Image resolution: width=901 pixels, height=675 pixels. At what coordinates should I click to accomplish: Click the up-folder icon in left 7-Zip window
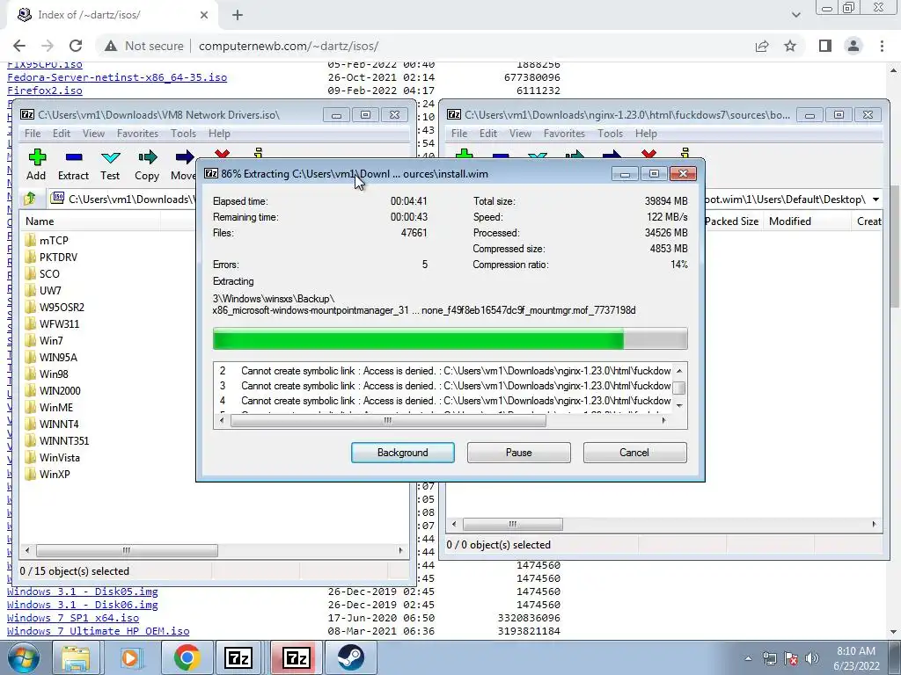(30, 199)
